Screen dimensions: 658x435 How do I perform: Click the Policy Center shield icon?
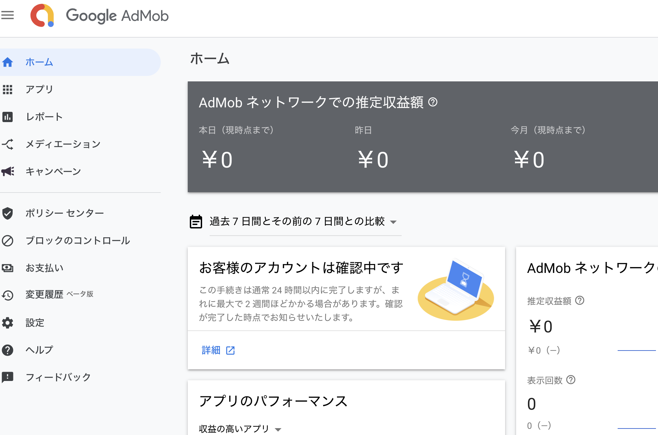click(8, 213)
